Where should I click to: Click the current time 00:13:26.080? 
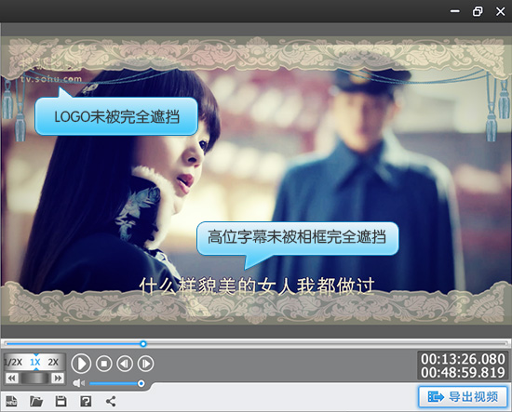tap(463, 359)
